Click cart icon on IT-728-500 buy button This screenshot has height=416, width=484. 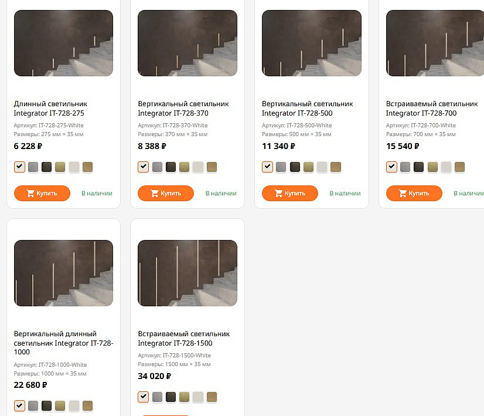[279, 193]
